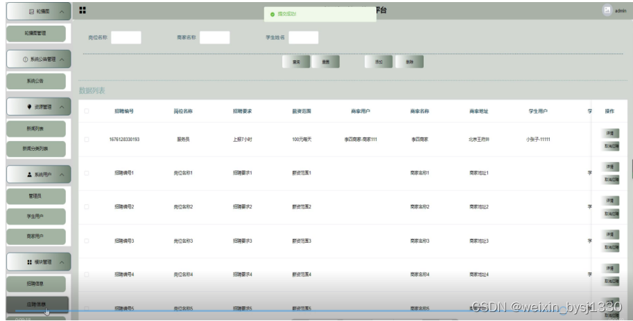Focus the 商家名称 search input field
The height and width of the screenshot is (321, 633).
[x=215, y=37]
